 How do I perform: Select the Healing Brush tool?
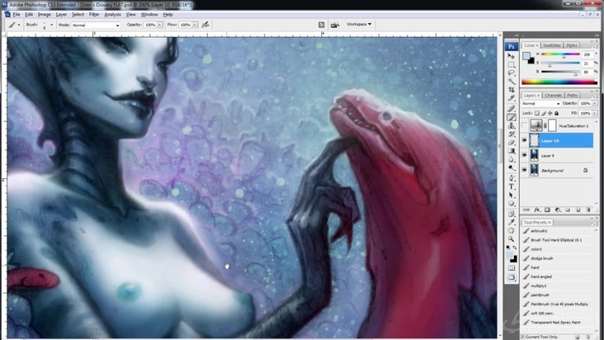pyautogui.click(x=511, y=109)
